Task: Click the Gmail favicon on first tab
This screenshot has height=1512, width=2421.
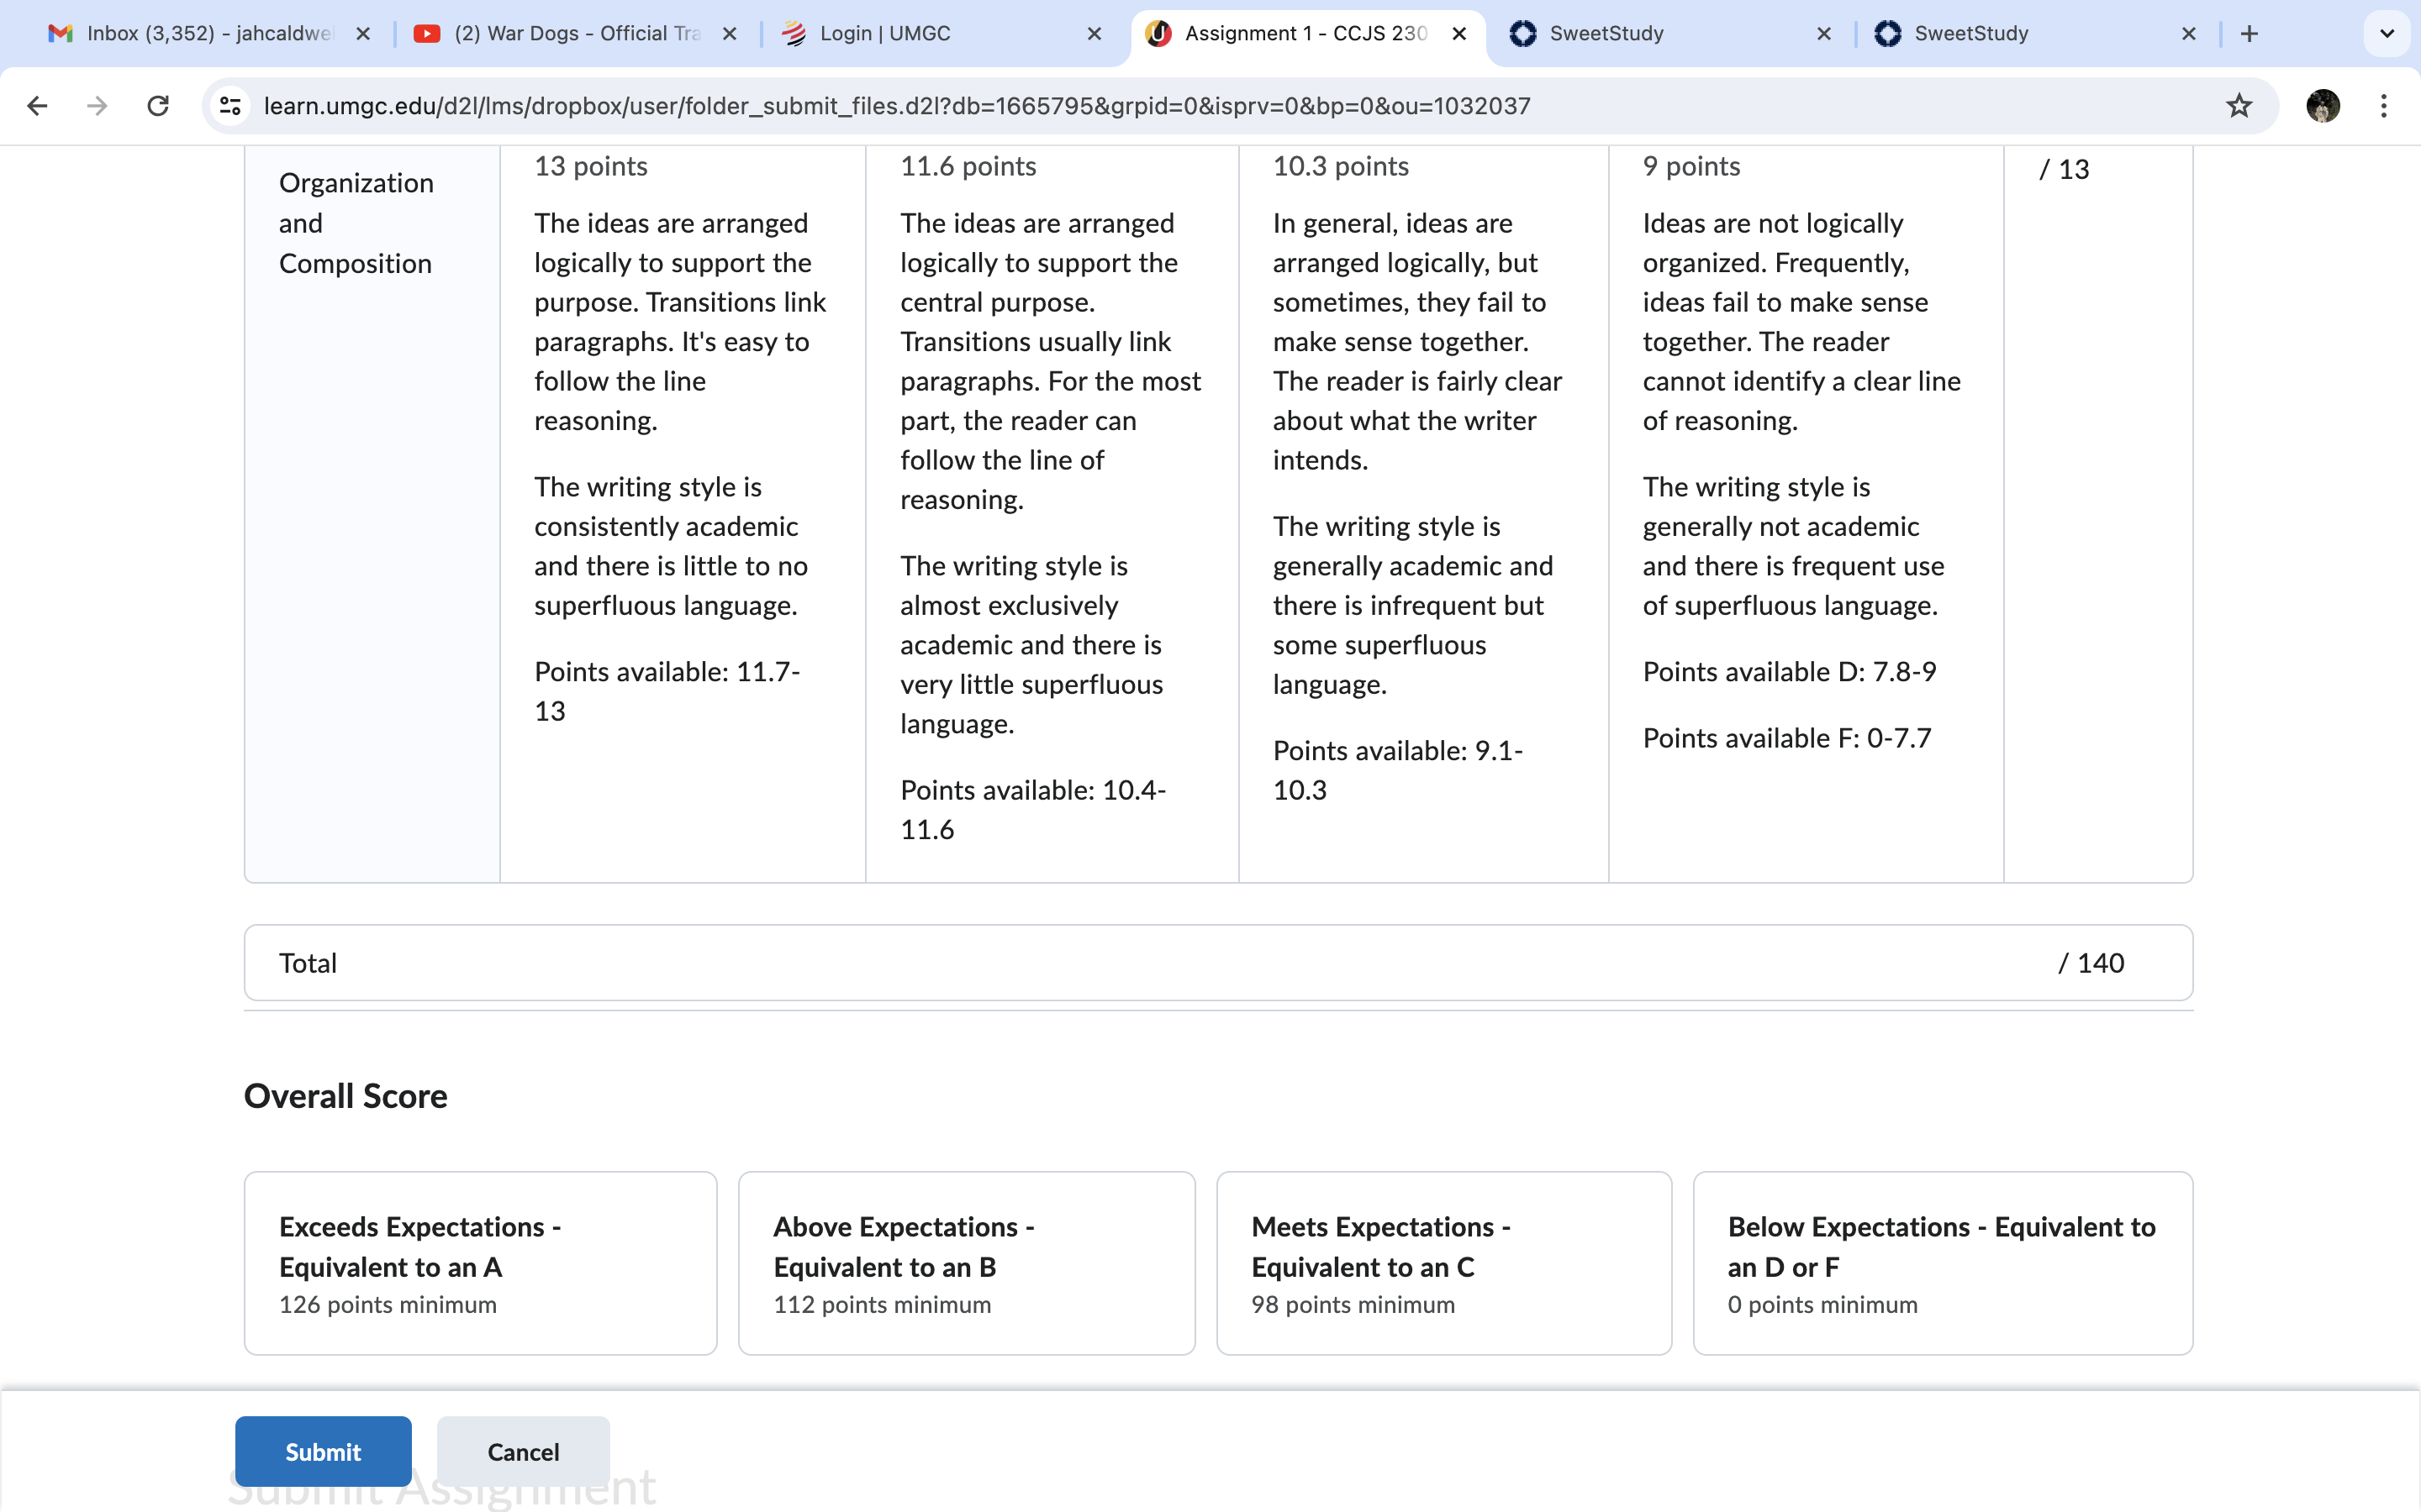Action: pyautogui.click(x=61, y=34)
